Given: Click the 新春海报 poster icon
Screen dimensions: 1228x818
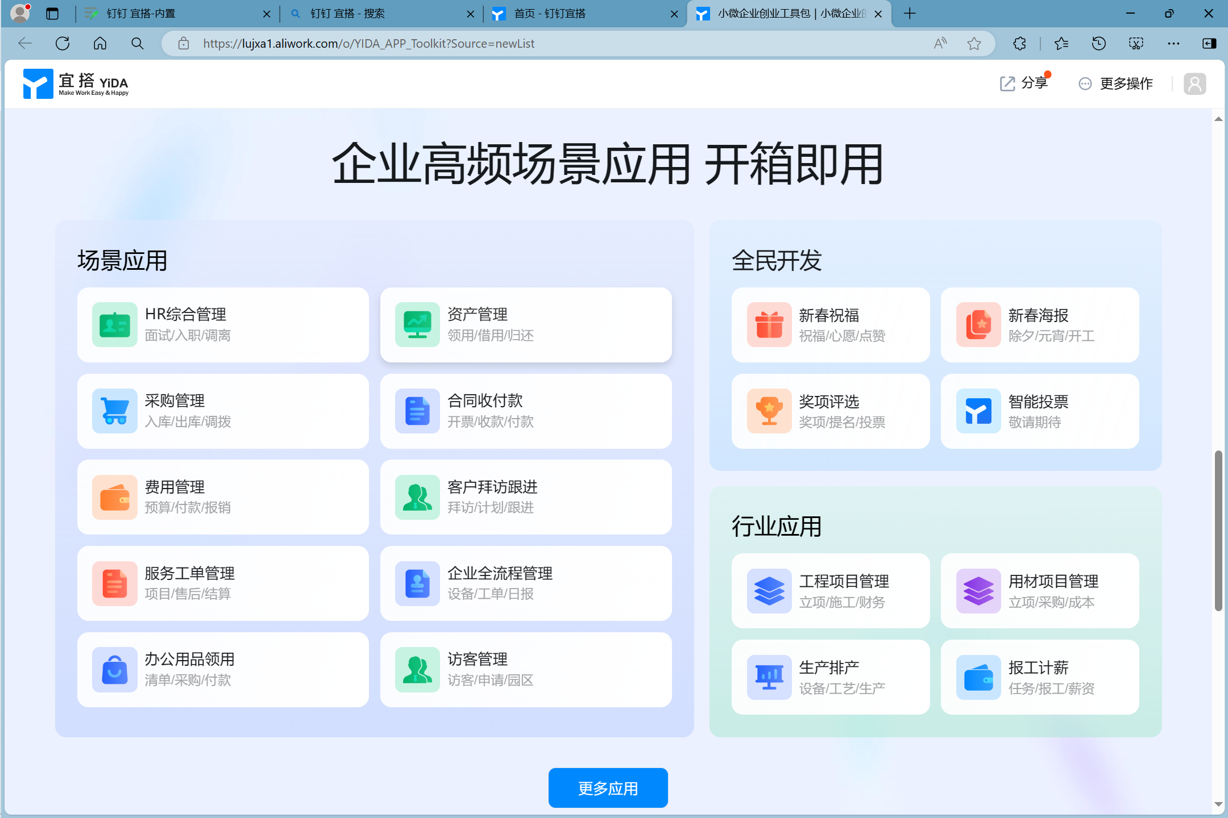Looking at the screenshot, I should tap(978, 324).
